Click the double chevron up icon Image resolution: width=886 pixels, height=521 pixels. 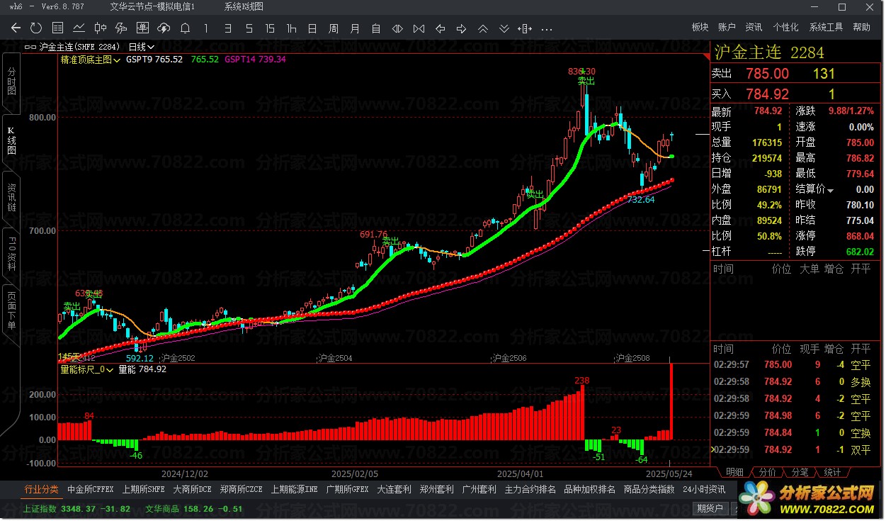[x=483, y=28]
